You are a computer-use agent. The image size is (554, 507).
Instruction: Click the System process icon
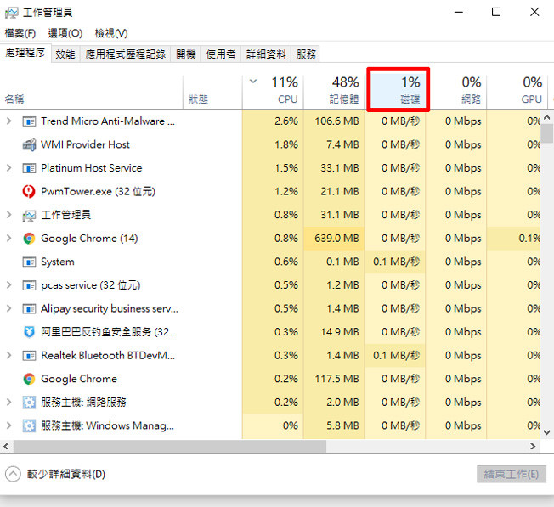29,262
